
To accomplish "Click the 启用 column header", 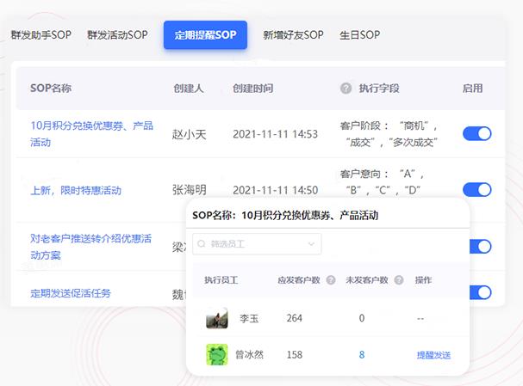I will coord(473,89).
